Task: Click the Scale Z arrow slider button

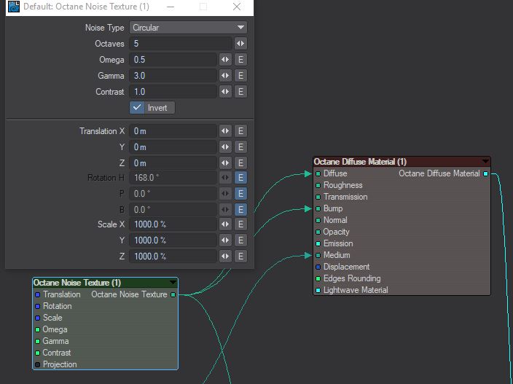Action: 225,256
